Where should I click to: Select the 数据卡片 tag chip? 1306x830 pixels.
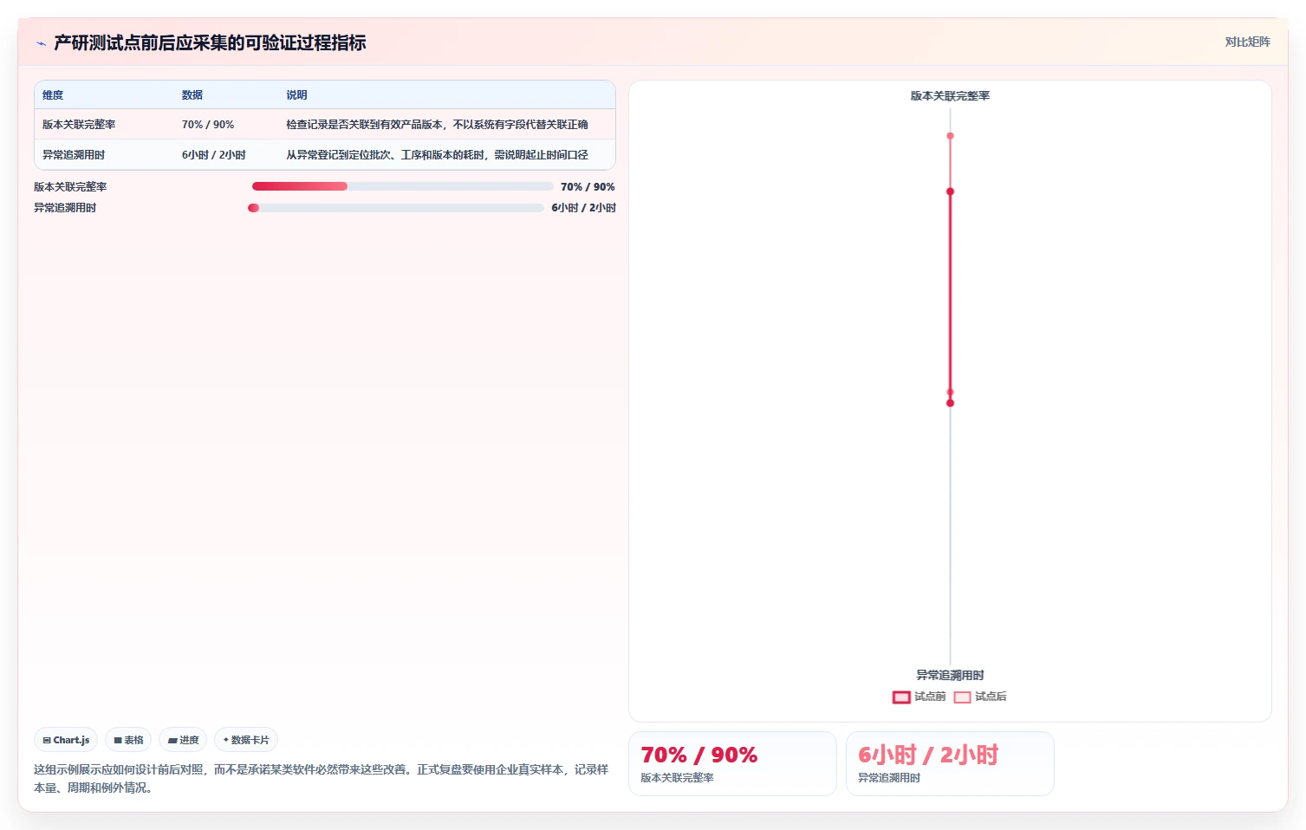pyautogui.click(x=246, y=740)
